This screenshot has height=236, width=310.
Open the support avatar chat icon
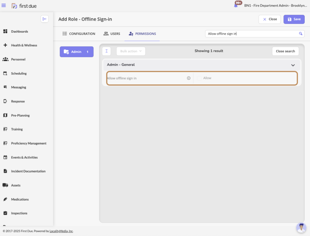tap(301, 228)
